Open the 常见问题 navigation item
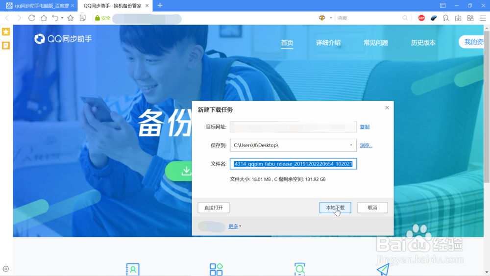The image size is (490, 276). click(x=376, y=43)
